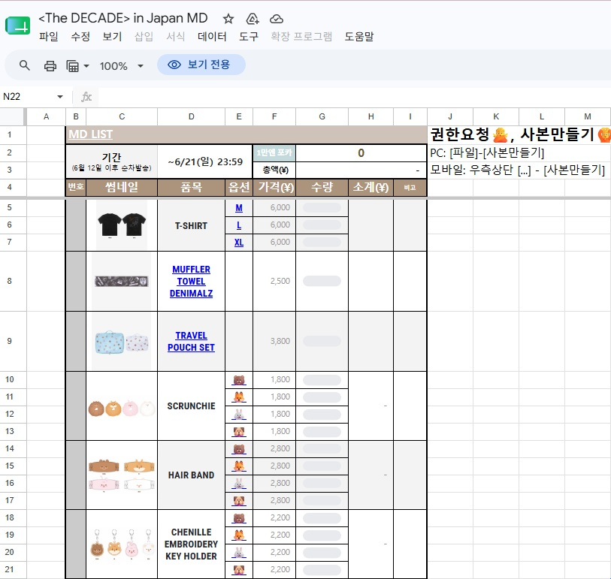This screenshot has height=579, width=611.
Task: Check the cloud save status icon
Action: click(277, 19)
